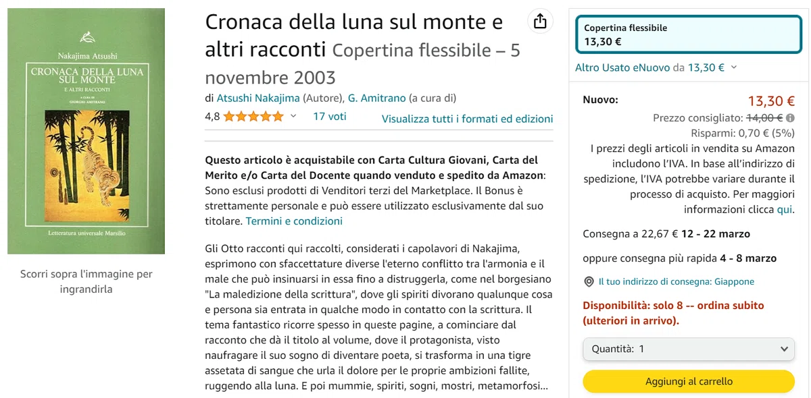The height and width of the screenshot is (398, 811).
Task: Click the qui link for VAT information
Action: tap(785, 209)
